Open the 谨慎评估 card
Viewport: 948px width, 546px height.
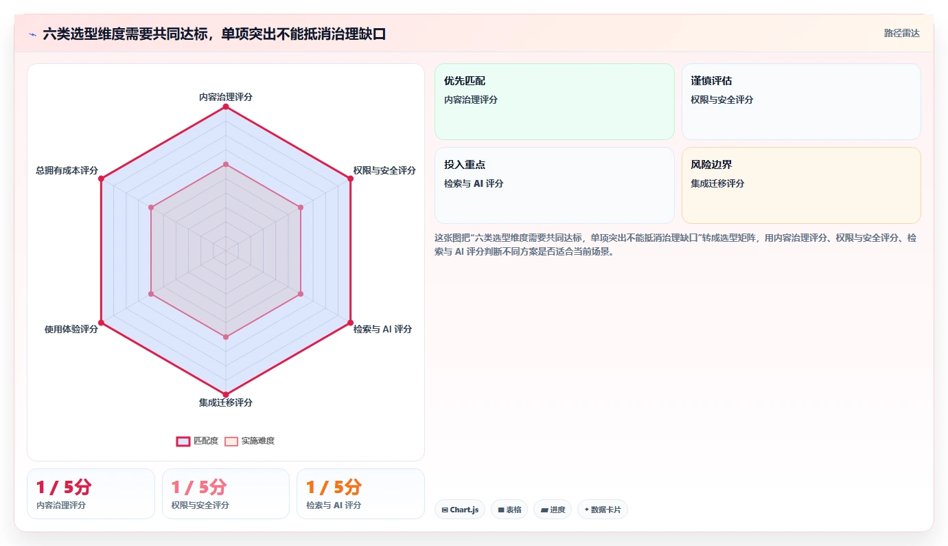click(x=801, y=102)
